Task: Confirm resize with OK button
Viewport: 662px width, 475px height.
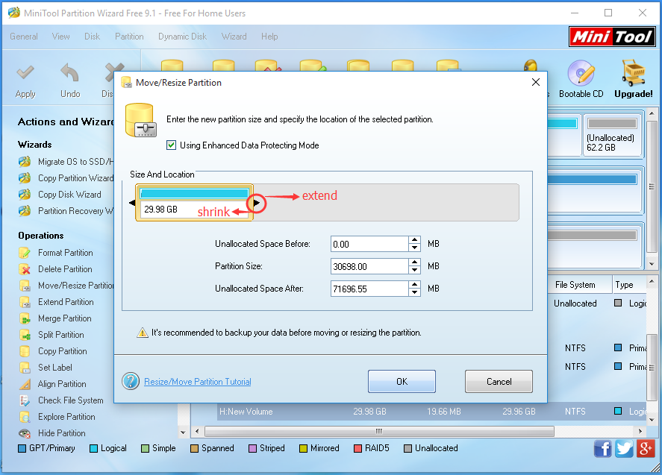Action: pos(402,381)
